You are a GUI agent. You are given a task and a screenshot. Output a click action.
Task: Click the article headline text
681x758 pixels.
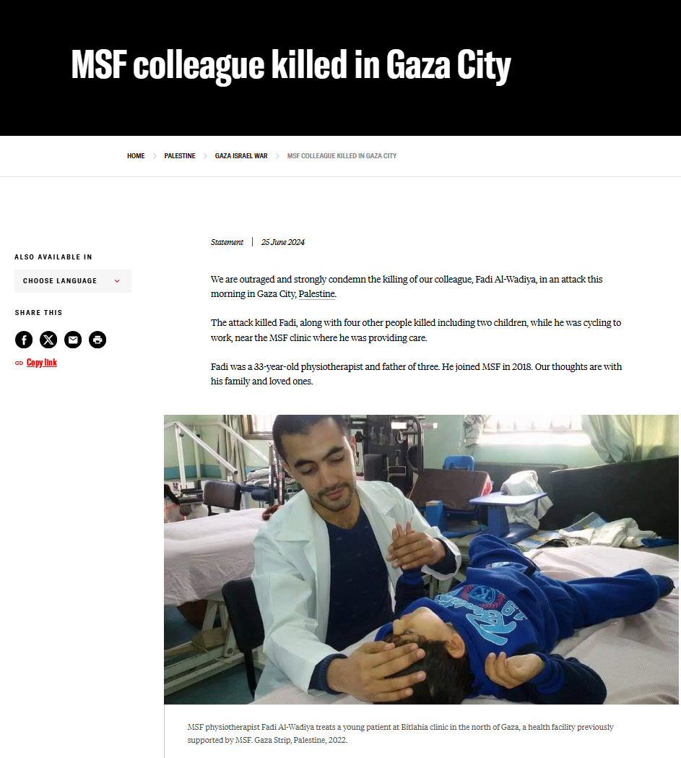tap(291, 65)
